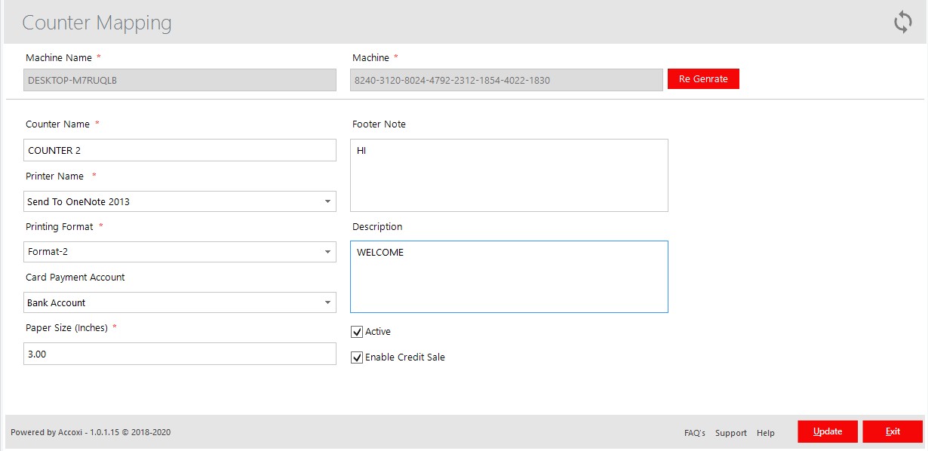The width and height of the screenshot is (928, 451).
Task: Click the Counter Mapping title
Action: pyautogui.click(x=97, y=23)
